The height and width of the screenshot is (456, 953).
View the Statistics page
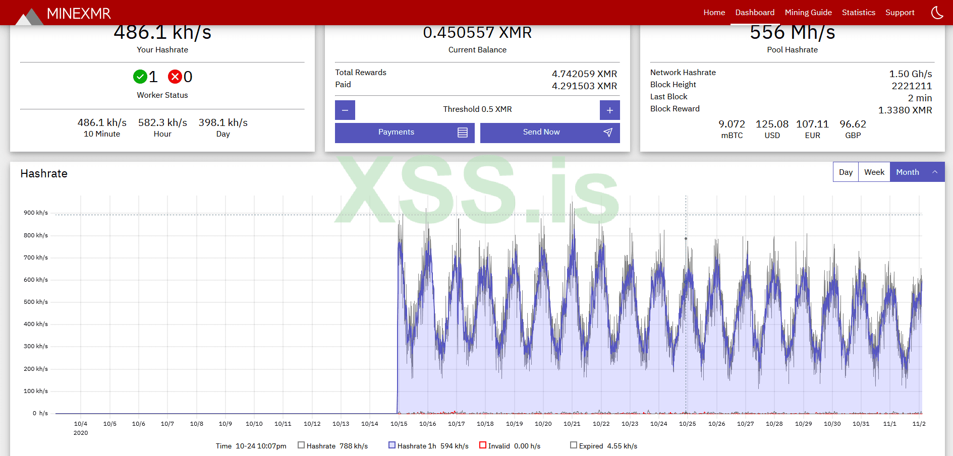pyautogui.click(x=859, y=13)
